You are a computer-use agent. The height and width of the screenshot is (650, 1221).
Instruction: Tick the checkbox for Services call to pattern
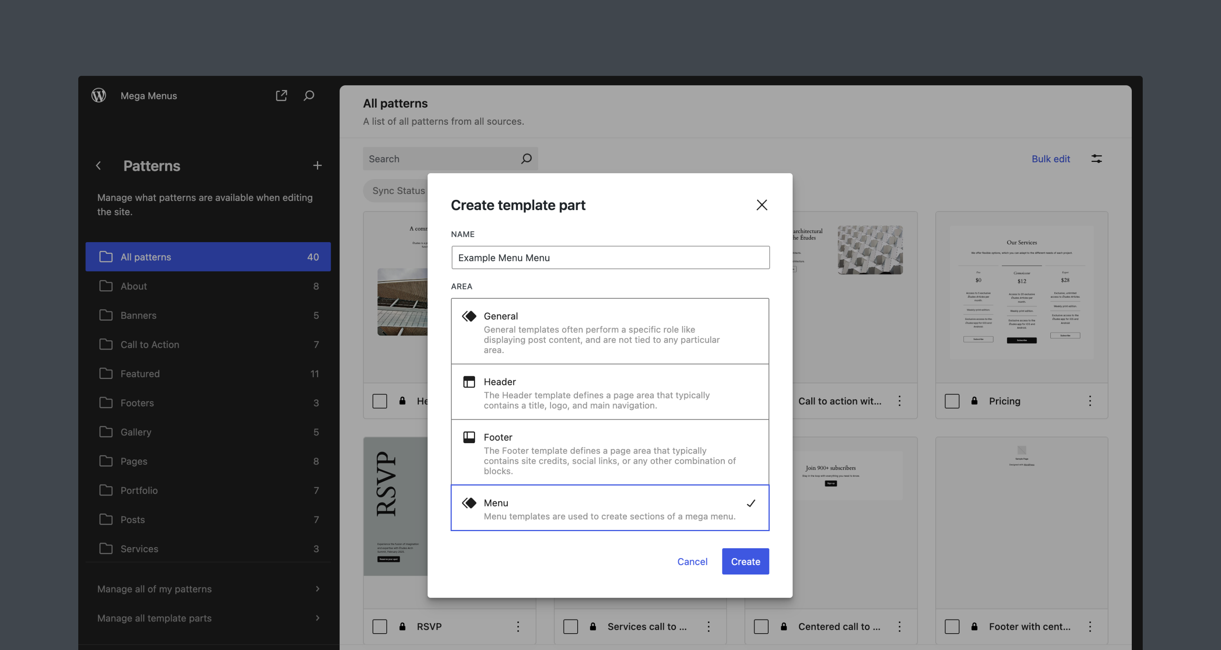click(570, 626)
